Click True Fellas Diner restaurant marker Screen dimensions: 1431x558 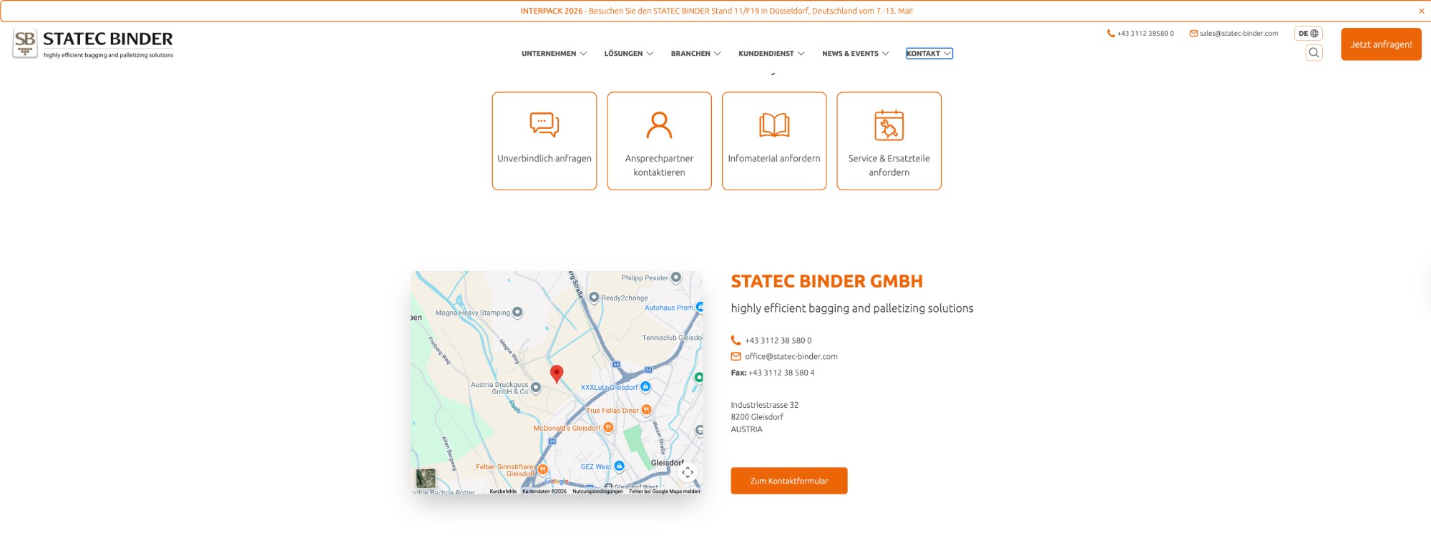(646, 410)
